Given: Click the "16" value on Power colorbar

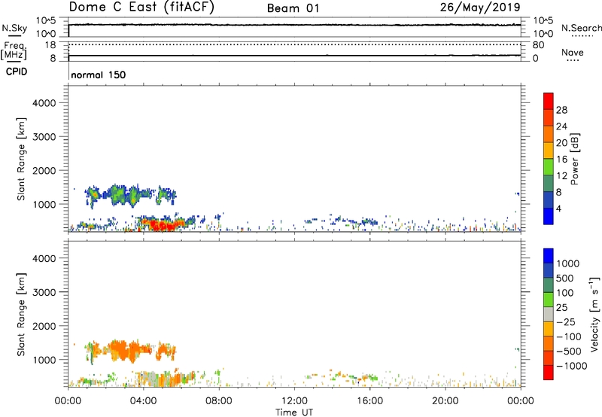Looking at the screenshot, I should tap(561, 160).
